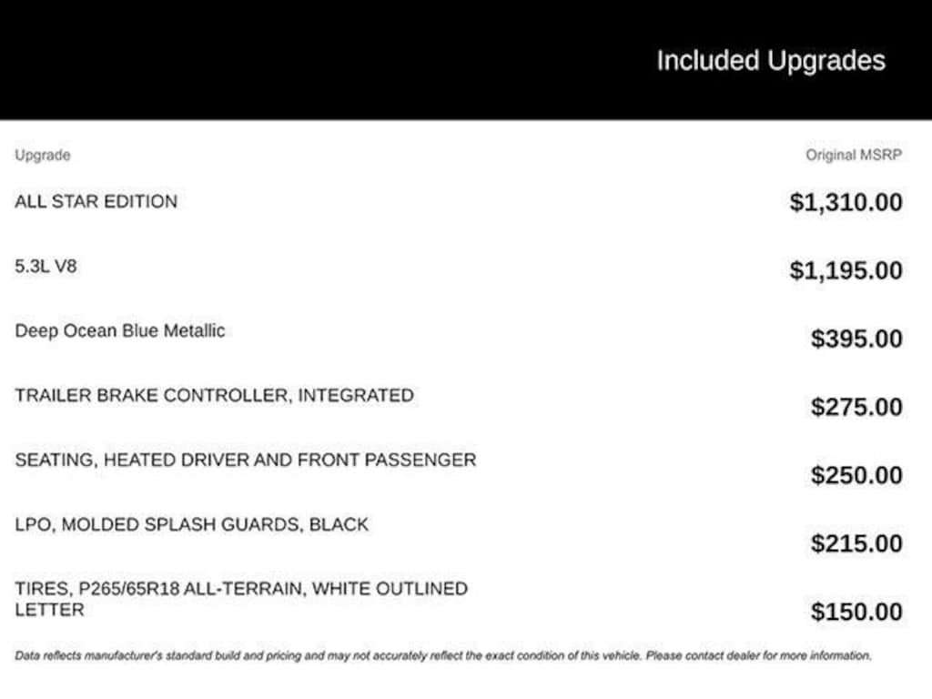Choose the Deep Ocean Blue Metallic entry

click(x=119, y=330)
